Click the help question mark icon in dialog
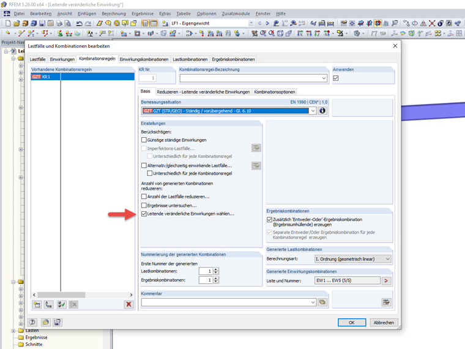 pyautogui.click(x=32, y=322)
